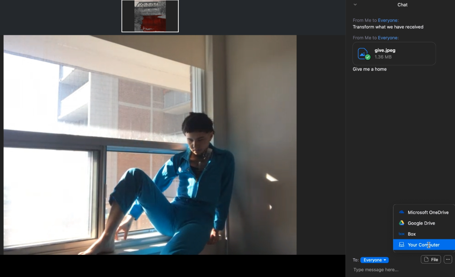Click the main video of the person in blue
The width and height of the screenshot is (455, 277).
point(150,145)
